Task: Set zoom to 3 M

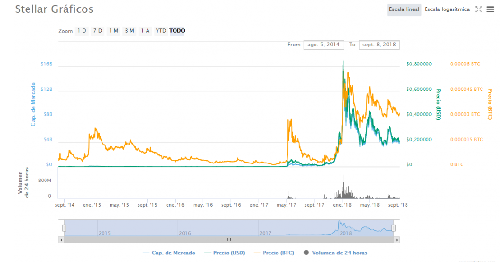Action: tap(129, 31)
